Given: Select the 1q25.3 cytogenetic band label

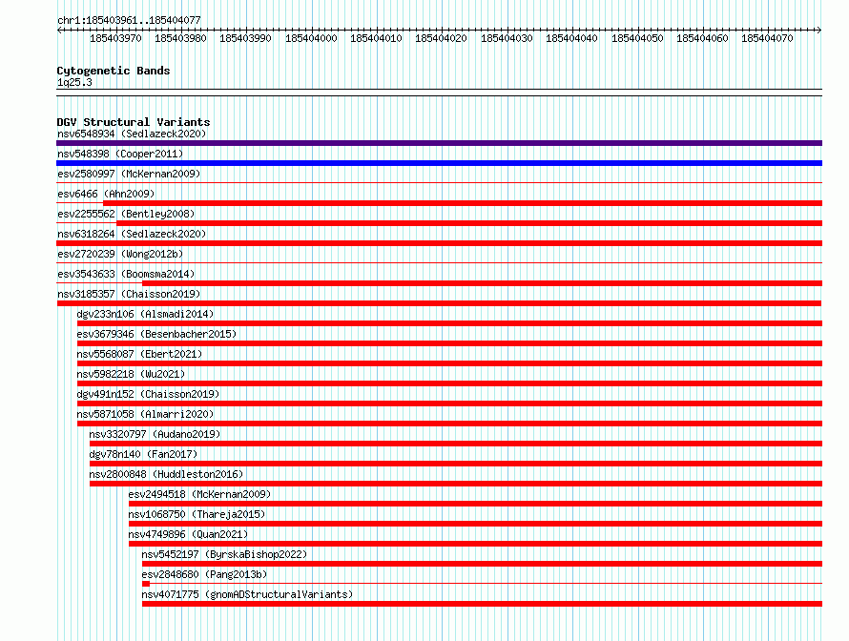Looking at the screenshot, I should pyautogui.click(x=74, y=82).
